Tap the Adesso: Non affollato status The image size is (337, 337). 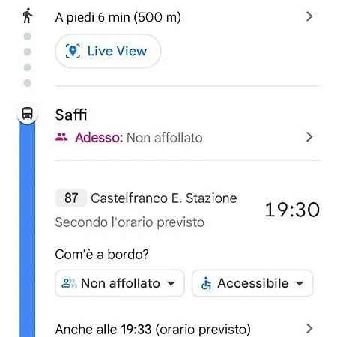click(x=139, y=138)
